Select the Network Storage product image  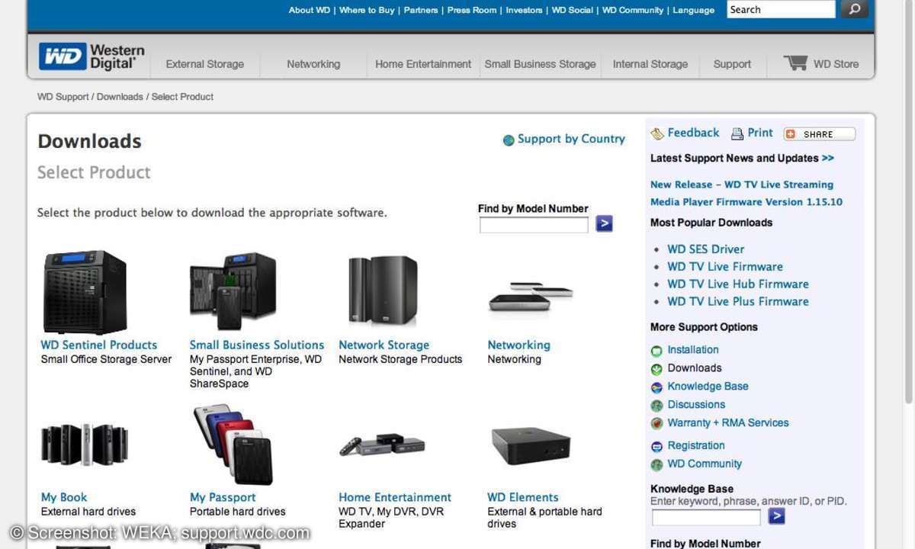click(383, 291)
